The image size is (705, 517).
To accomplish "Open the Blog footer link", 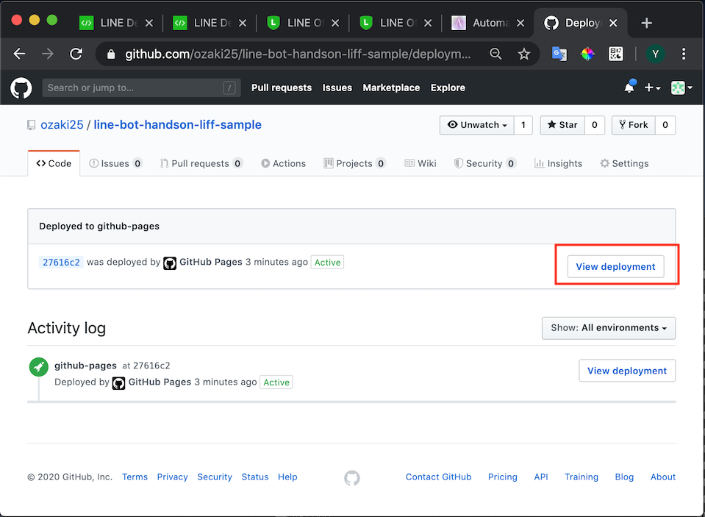I will pos(624,477).
